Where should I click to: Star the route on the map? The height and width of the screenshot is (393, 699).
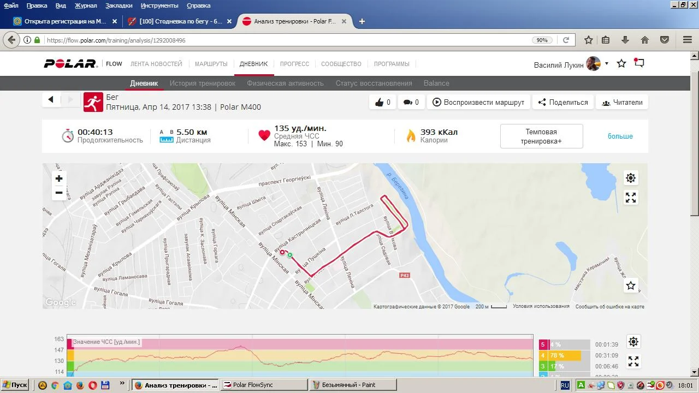pos(631,285)
